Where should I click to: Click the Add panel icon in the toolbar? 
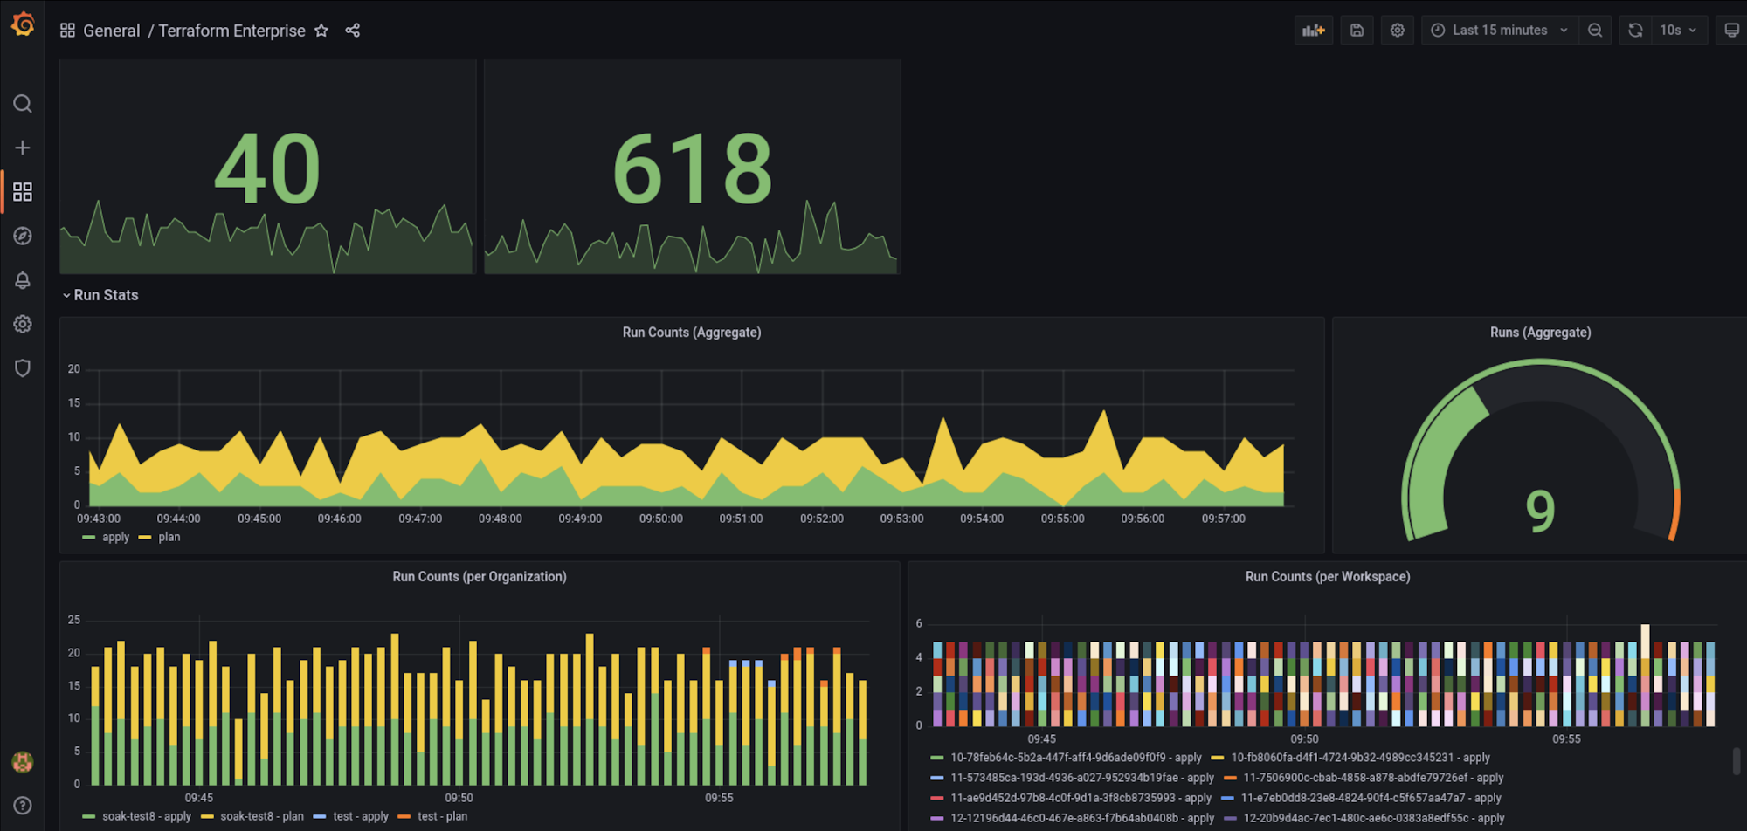tap(1314, 30)
